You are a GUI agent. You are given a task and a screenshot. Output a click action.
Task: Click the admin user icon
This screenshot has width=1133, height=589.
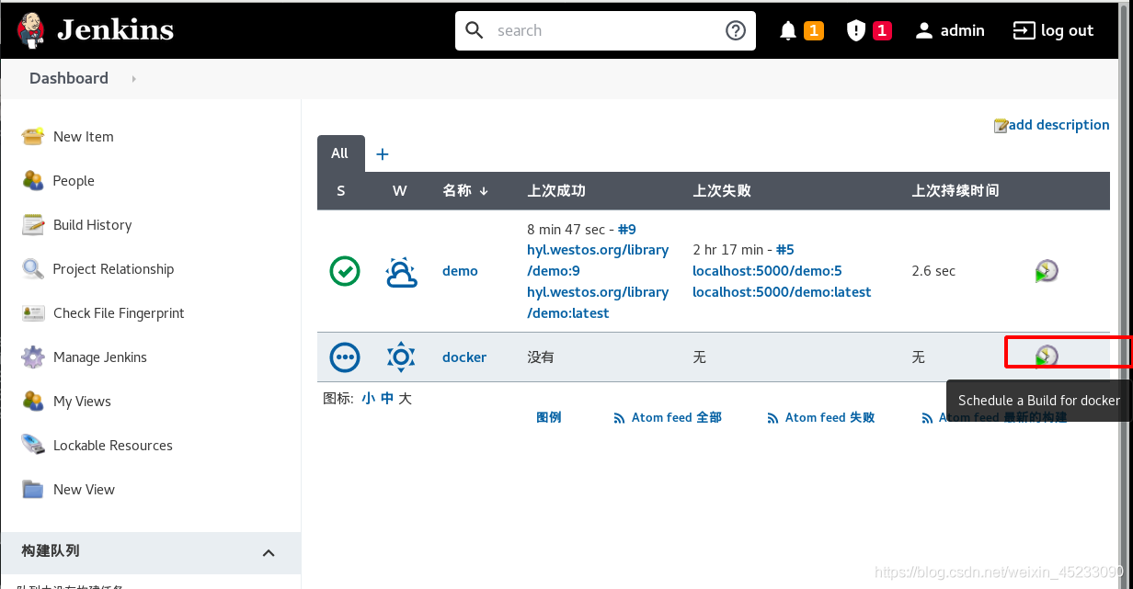(x=924, y=30)
